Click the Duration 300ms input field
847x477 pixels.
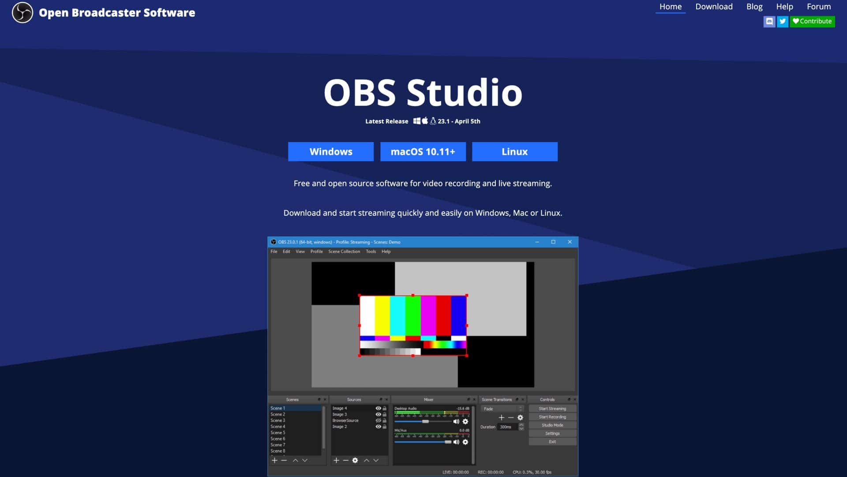[507, 427]
